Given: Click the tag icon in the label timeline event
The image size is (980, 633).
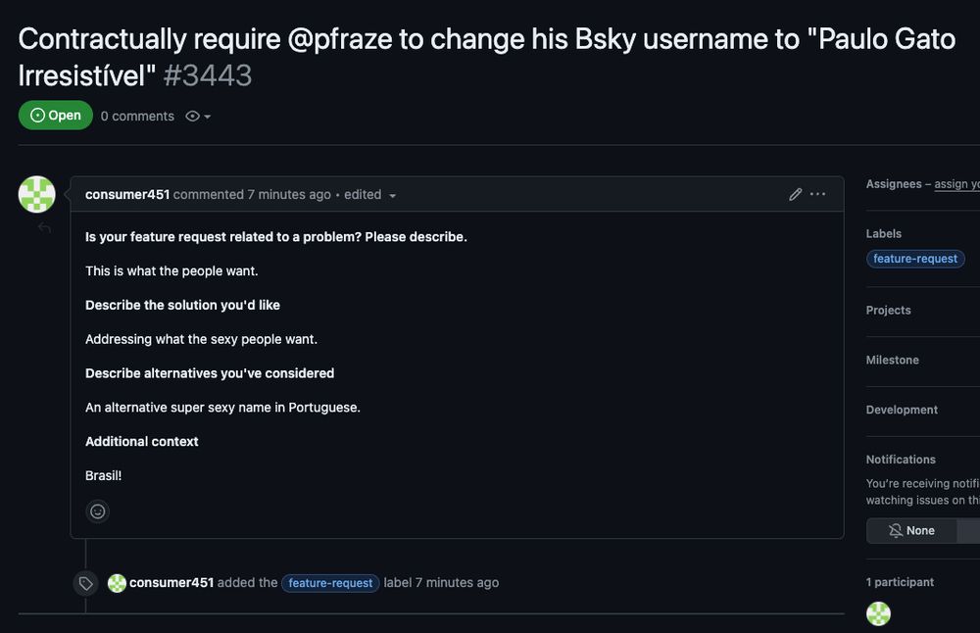Looking at the screenshot, I should coord(85,582).
